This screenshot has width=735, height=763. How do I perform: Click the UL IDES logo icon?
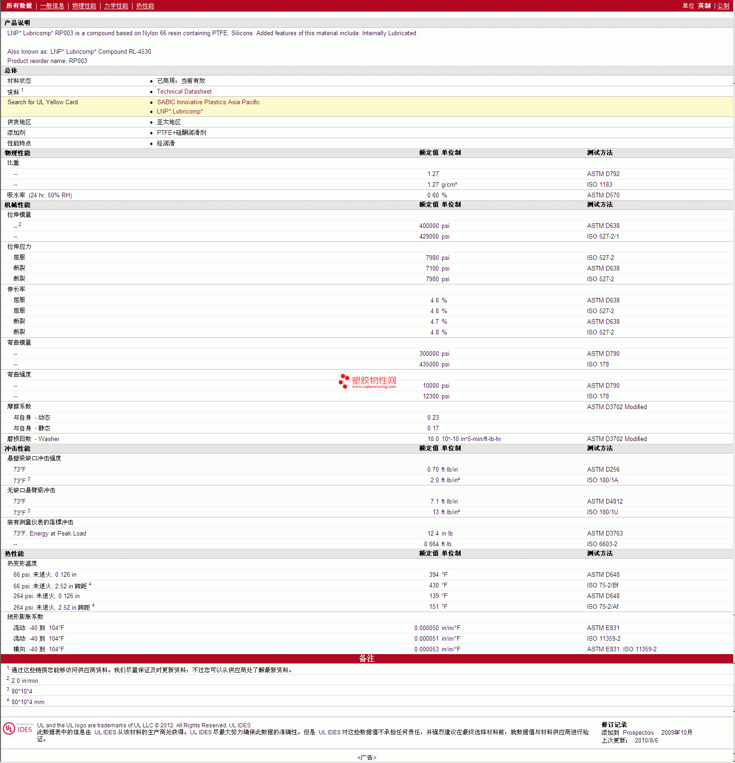pyautogui.click(x=18, y=729)
